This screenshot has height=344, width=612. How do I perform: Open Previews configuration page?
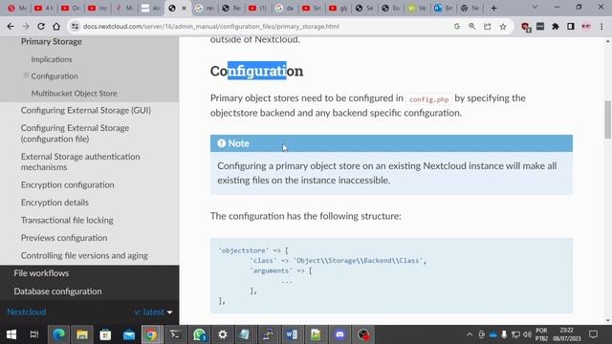pos(64,238)
